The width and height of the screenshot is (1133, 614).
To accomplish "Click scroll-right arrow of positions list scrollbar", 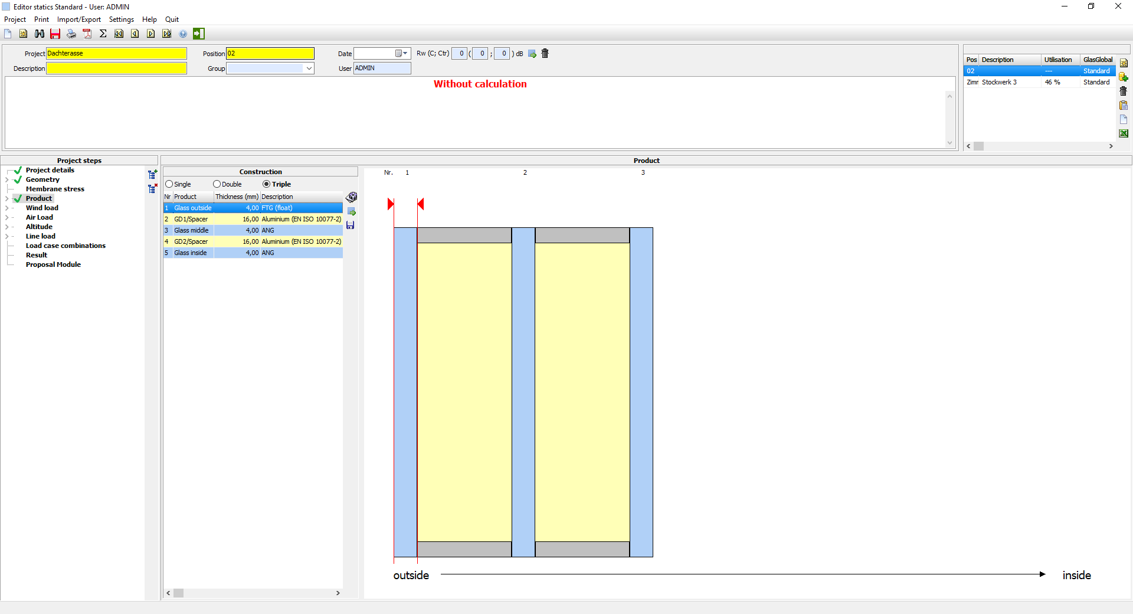I will point(1111,146).
